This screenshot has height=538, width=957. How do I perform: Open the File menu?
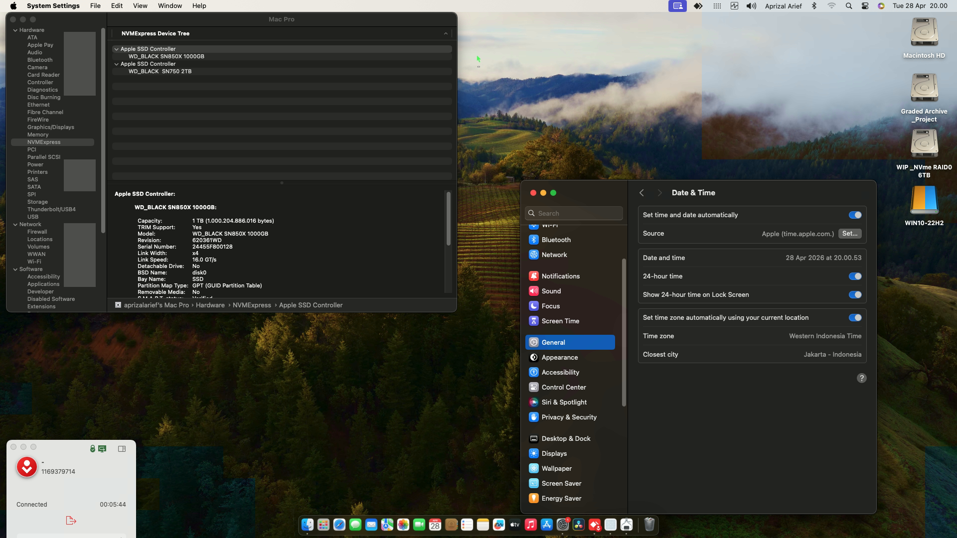[95, 6]
